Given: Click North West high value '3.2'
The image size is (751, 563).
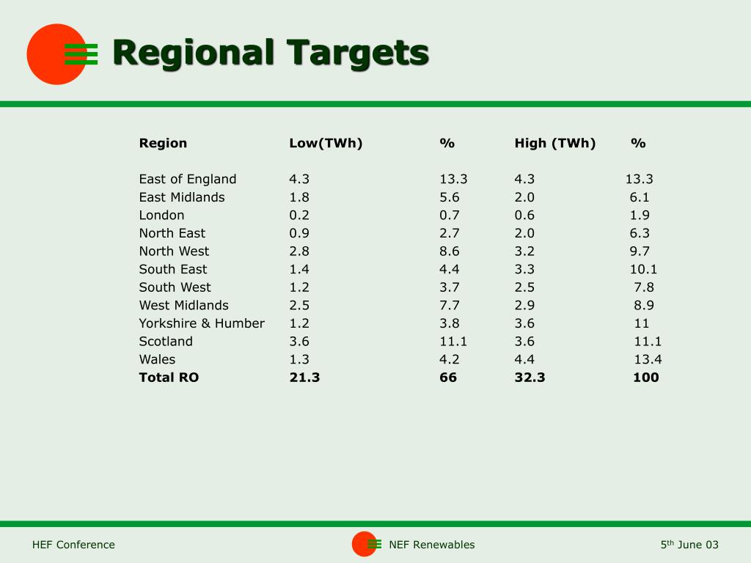Looking at the screenshot, I should [x=524, y=251].
